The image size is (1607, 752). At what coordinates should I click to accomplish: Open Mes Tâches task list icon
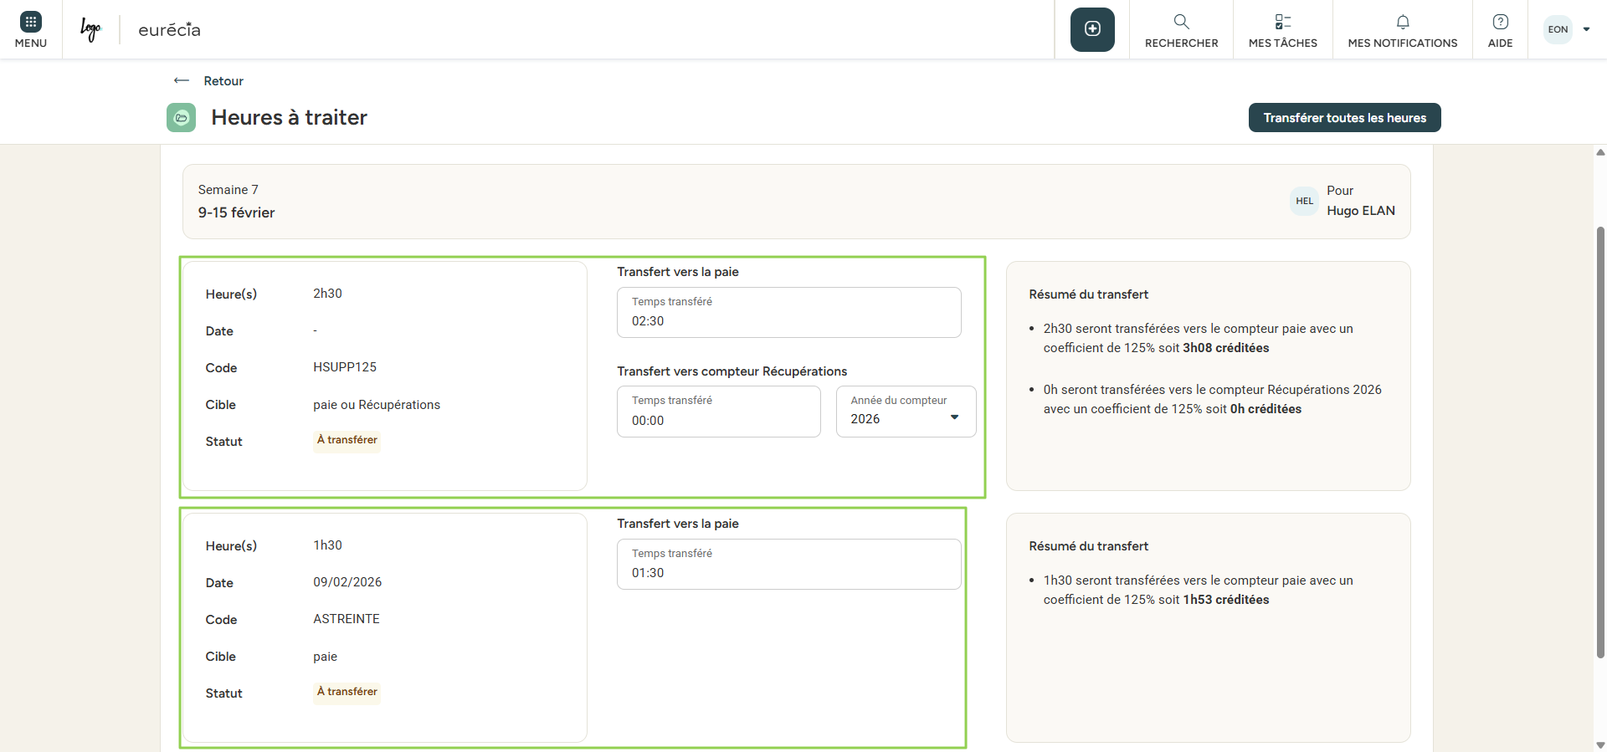pos(1282,22)
